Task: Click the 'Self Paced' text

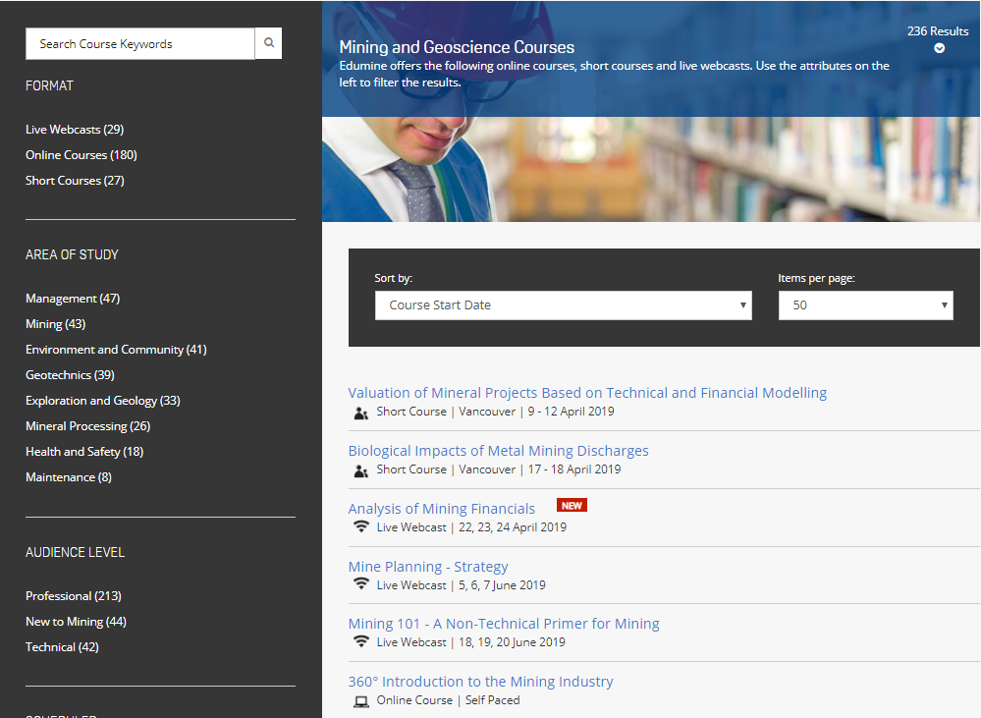Action: pos(492,700)
